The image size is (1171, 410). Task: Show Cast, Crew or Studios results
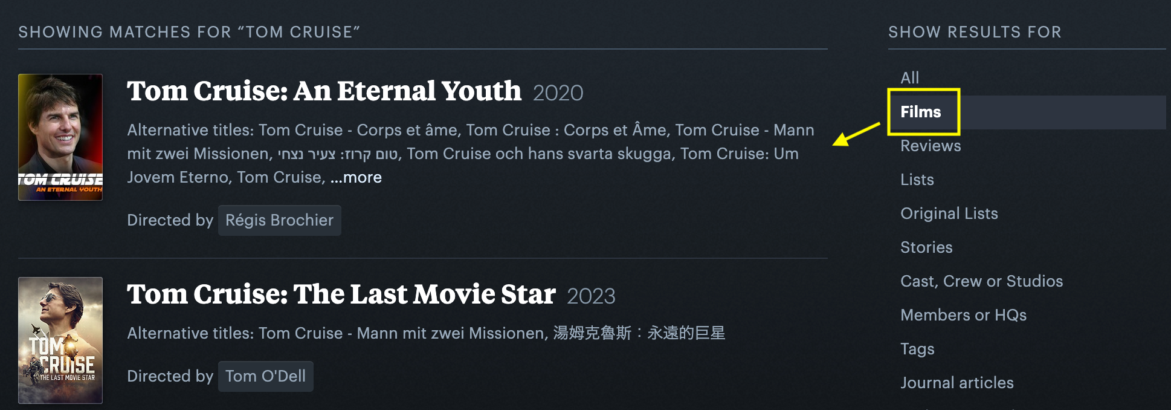coord(981,281)
